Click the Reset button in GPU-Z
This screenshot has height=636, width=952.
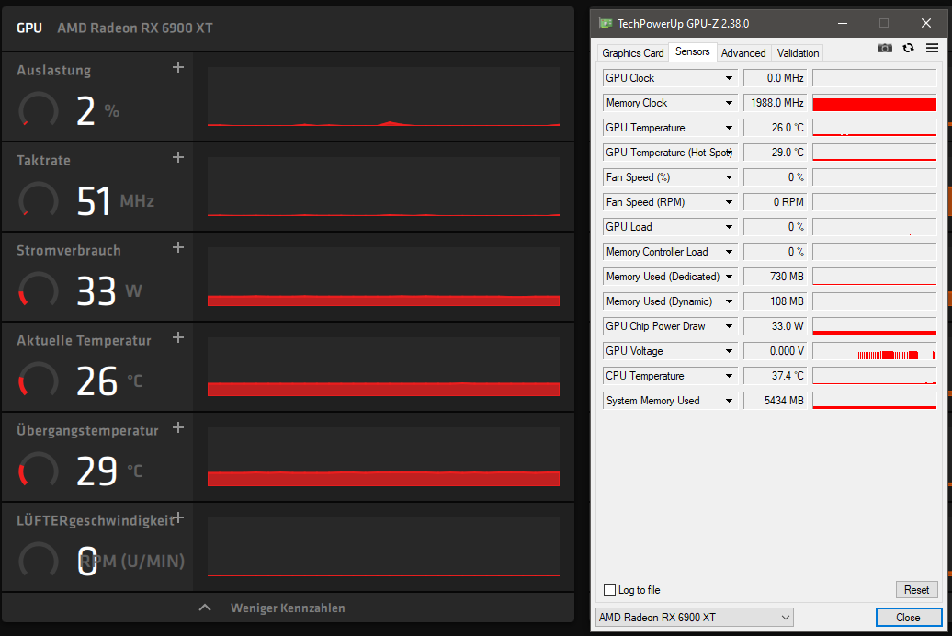coord(916,589)
